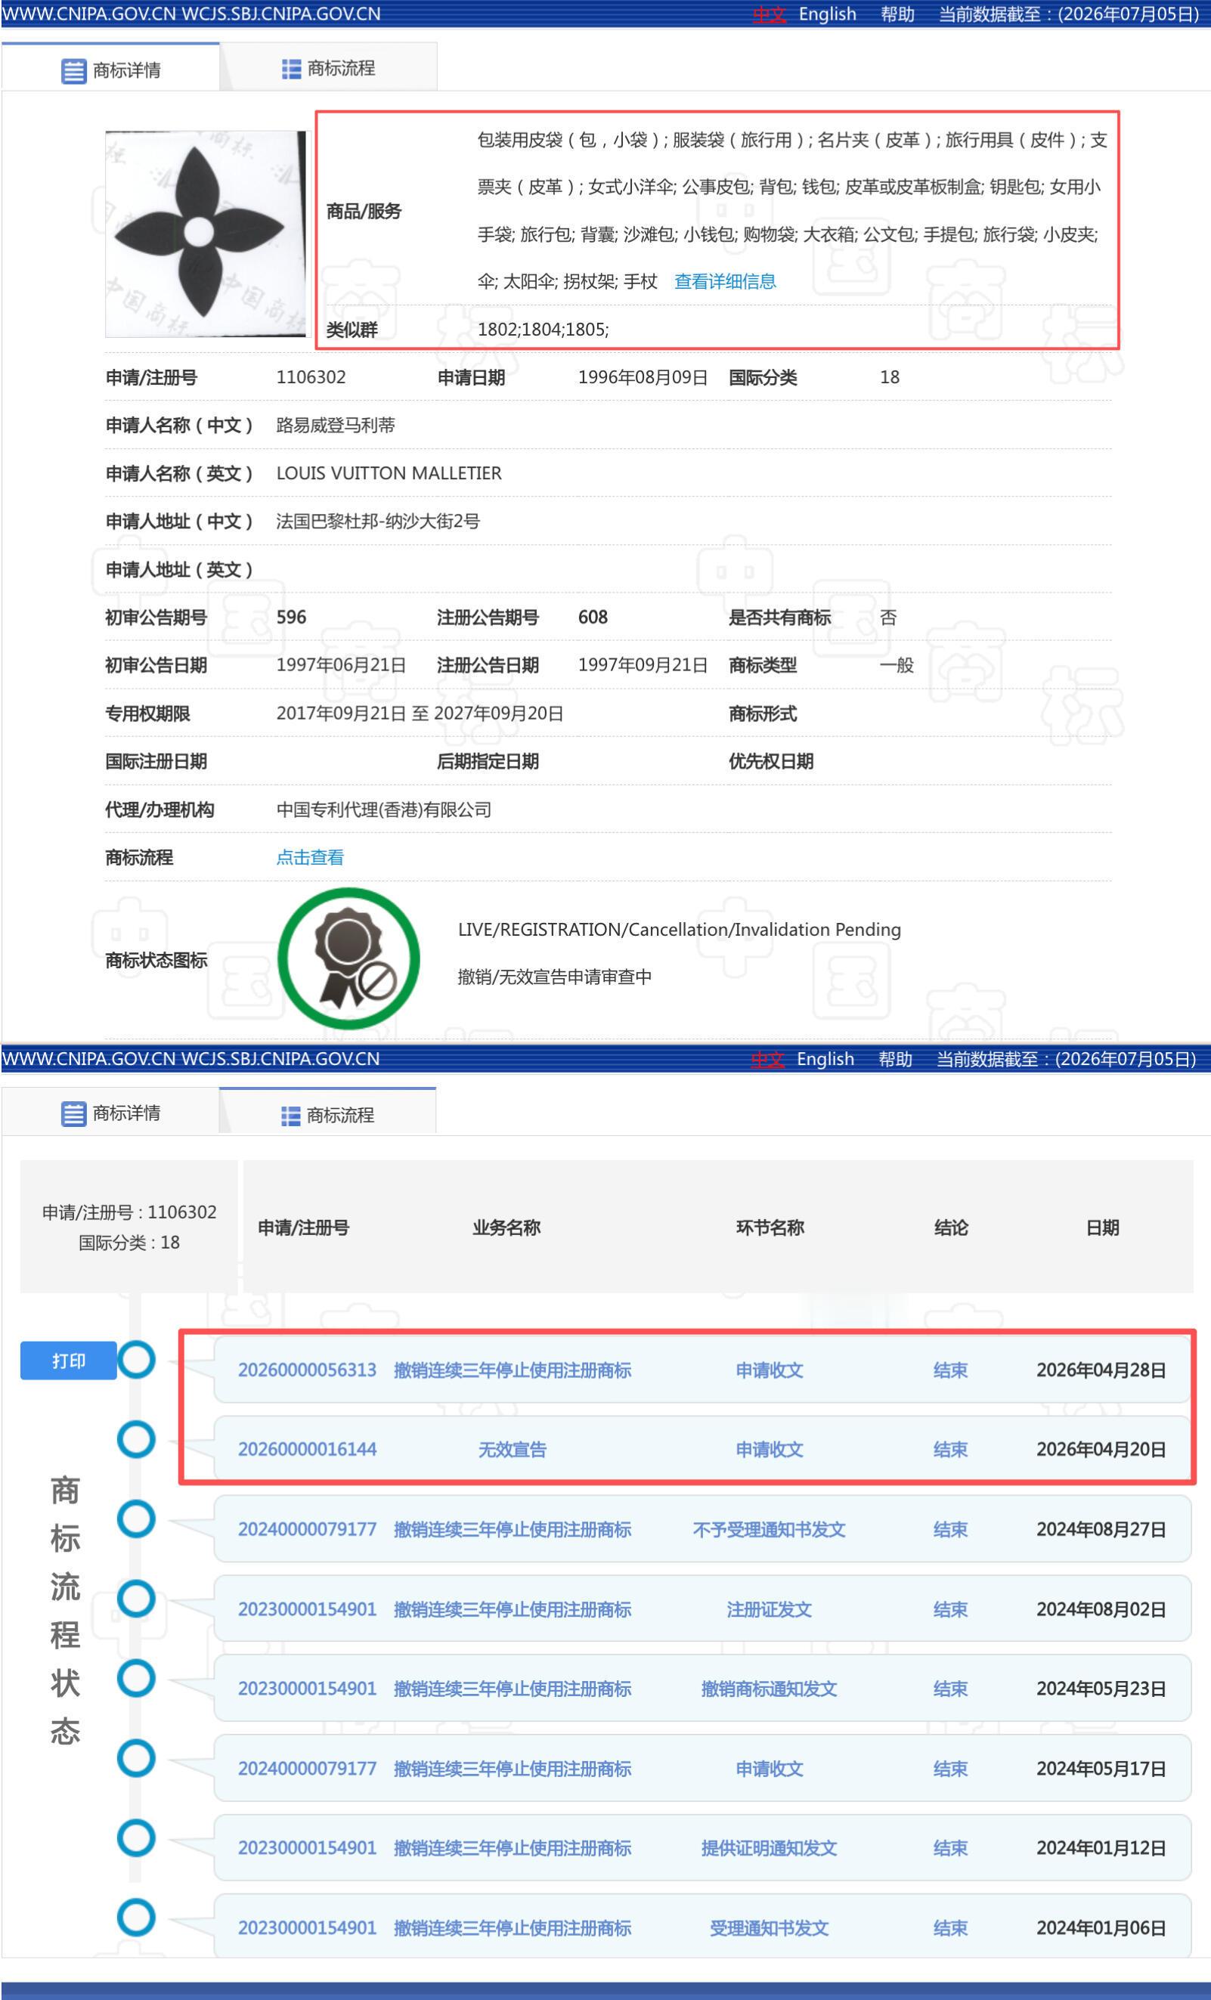1211x2000 pixels.
Task: Click 帮助 in the header above the trademark details
Action: (x=898, y=14)
